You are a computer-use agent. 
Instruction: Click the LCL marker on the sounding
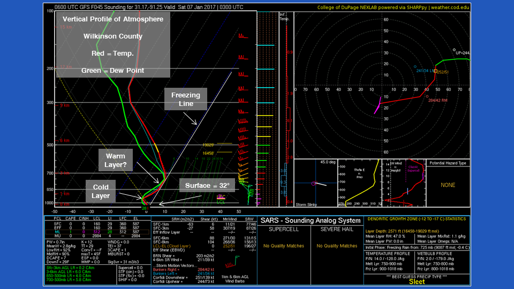click(x=220, y=202)
